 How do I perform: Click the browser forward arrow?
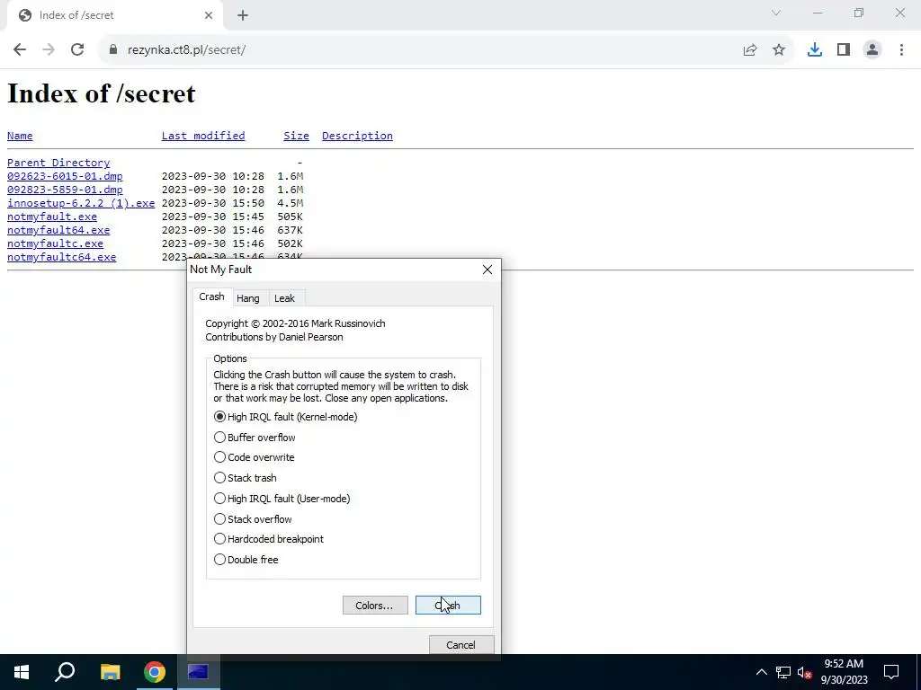pos(49,50)
